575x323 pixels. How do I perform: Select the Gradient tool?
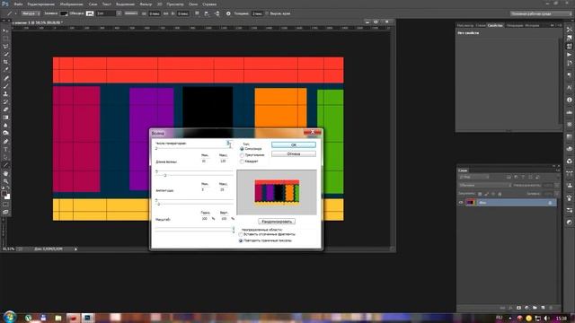[5, 118]
